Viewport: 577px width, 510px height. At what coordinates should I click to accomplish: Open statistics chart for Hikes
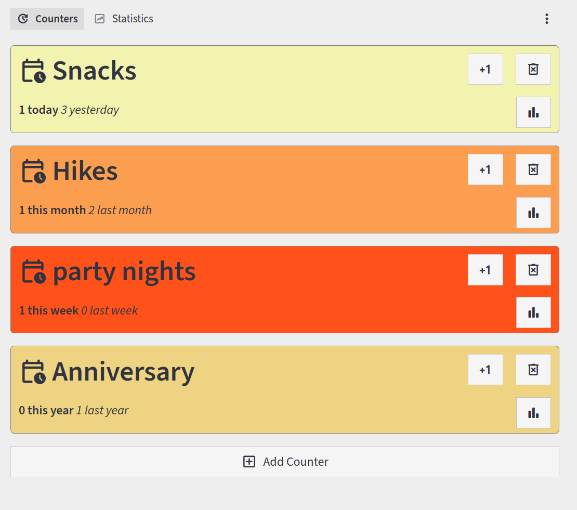coord(533,213)
